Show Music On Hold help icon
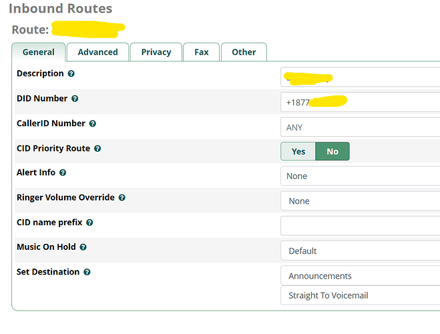The width and height of the screenshot is (440, 334). coord(83,247)
